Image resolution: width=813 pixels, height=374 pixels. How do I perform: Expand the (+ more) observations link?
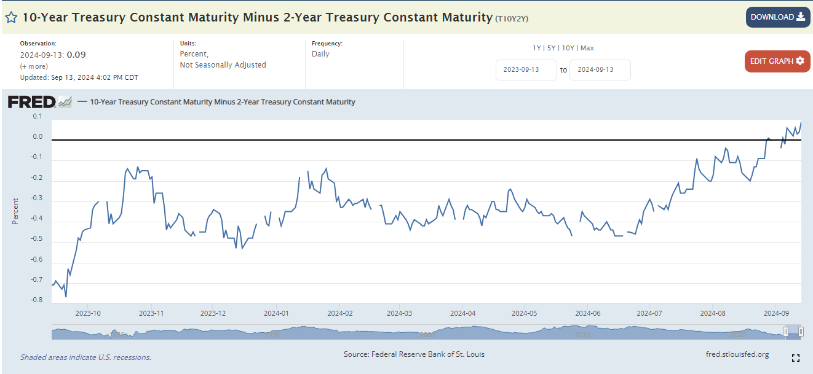click(34, 66)
